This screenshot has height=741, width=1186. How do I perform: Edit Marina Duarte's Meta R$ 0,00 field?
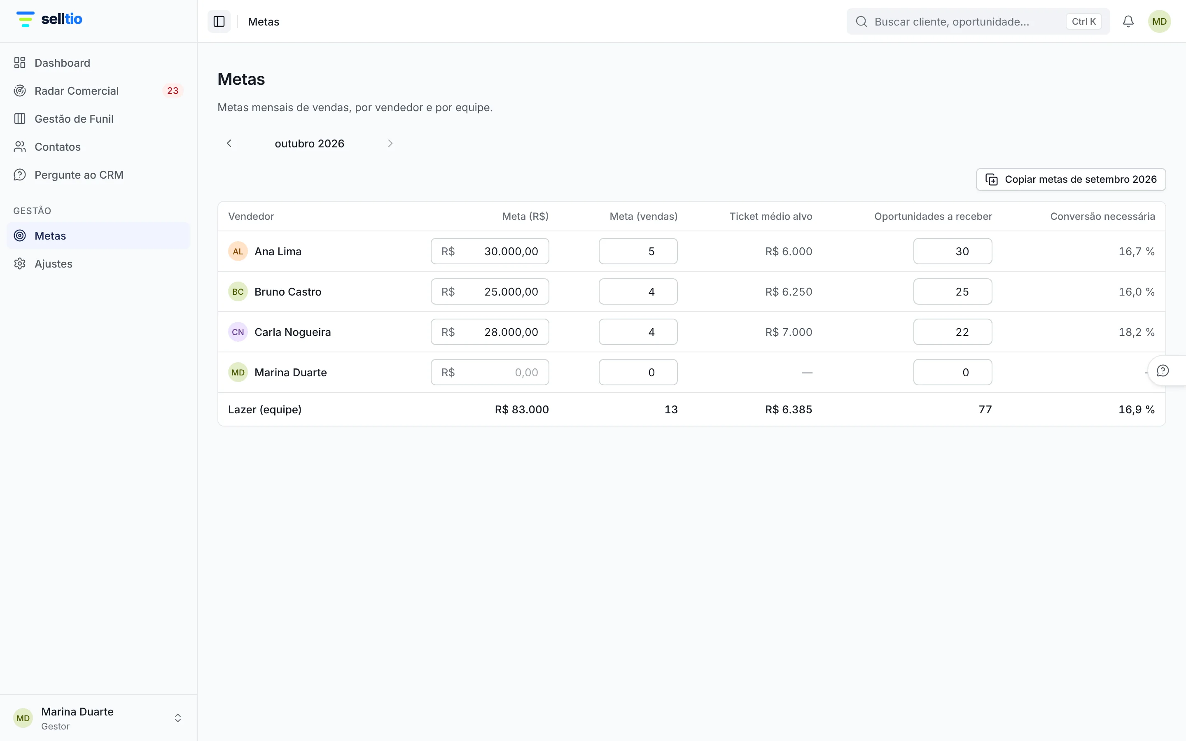click(x=490, y=373)
